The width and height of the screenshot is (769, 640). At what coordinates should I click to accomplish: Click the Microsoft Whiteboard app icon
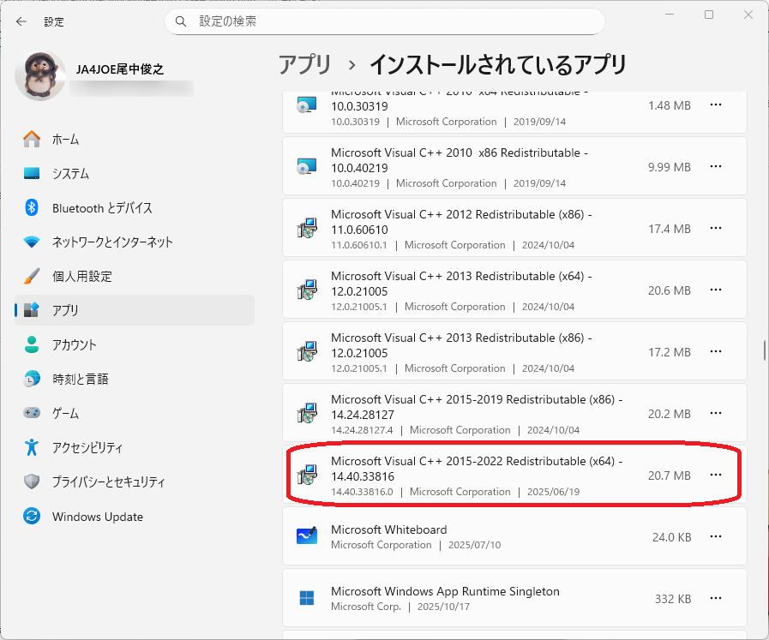coord(307,536)
